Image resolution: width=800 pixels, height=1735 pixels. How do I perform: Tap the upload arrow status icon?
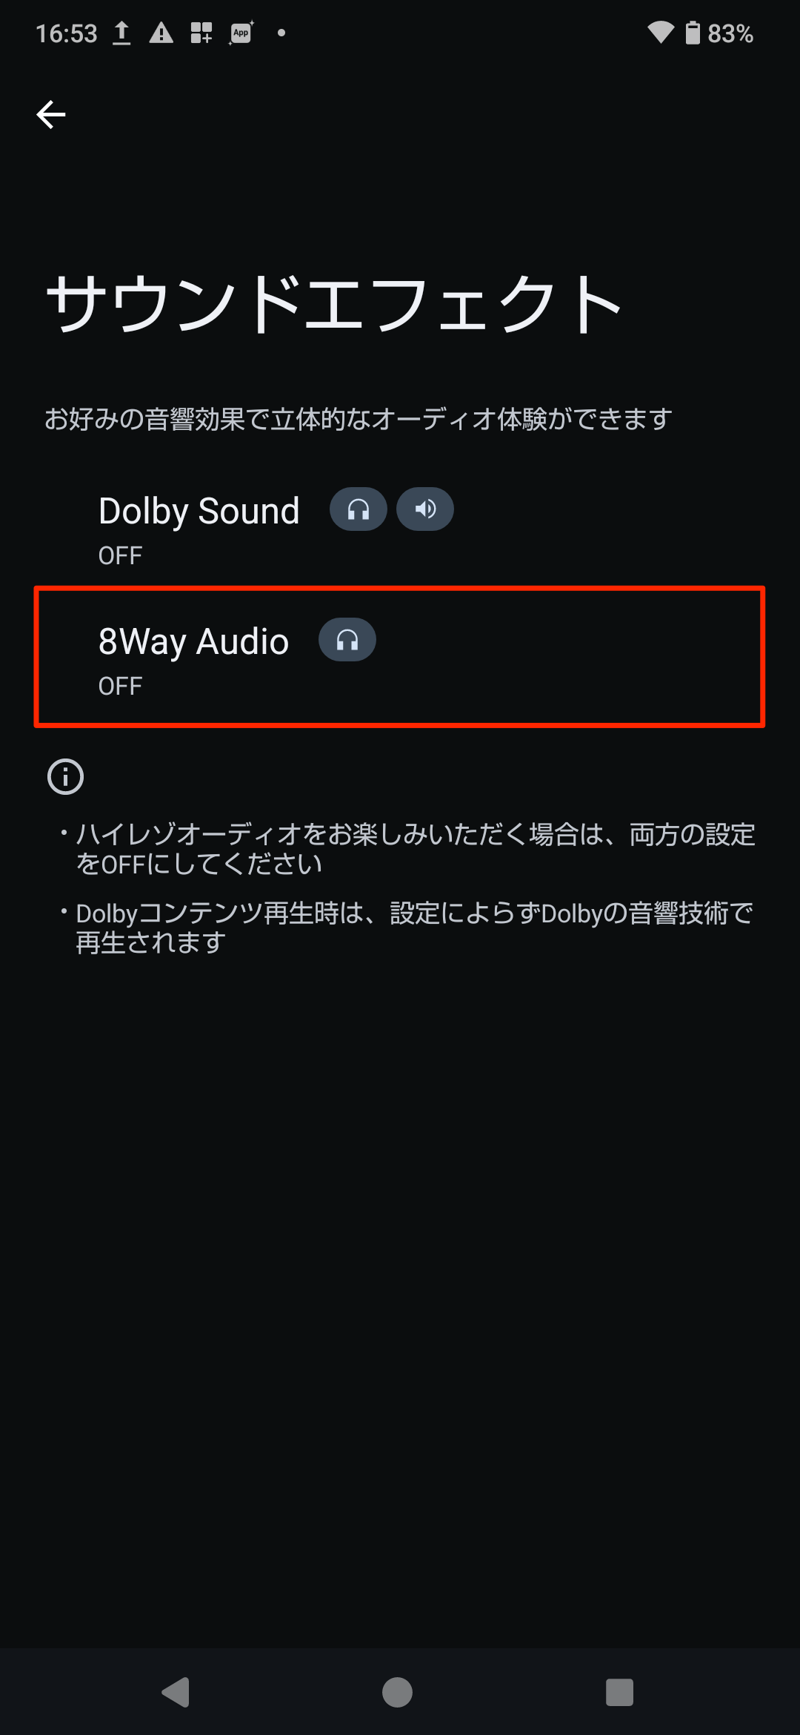point(121,33)
